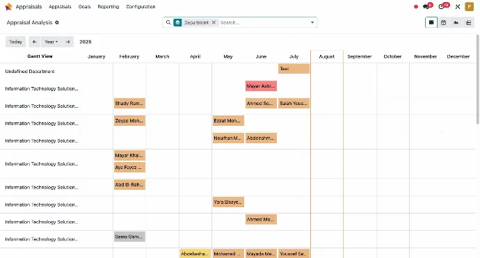
Task: Open the Goals menu
Action: 84,6
